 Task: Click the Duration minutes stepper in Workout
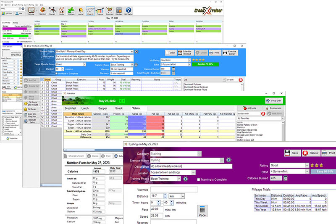tap(63, 69)
